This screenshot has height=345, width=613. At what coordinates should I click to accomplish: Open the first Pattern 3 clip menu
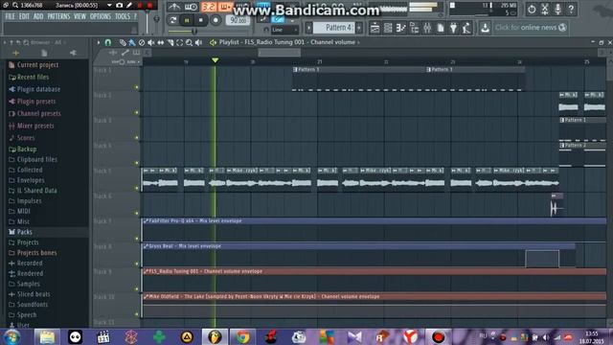295,70
